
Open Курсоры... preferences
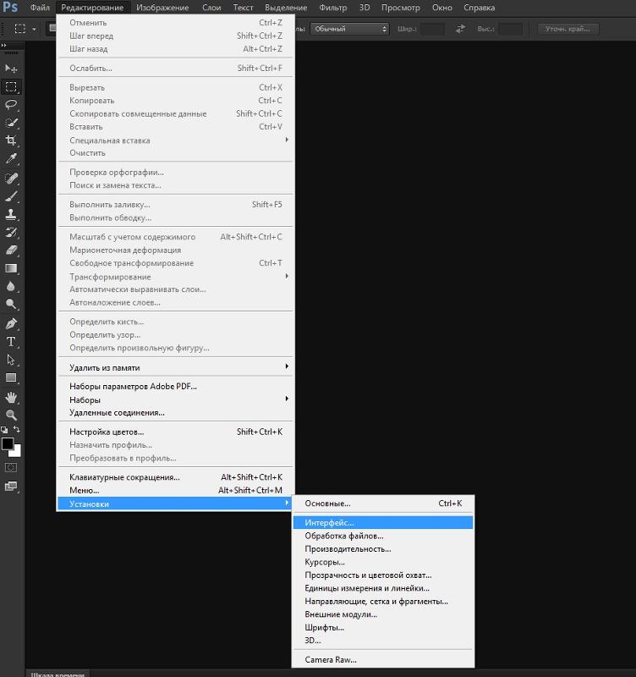point(383,562)
